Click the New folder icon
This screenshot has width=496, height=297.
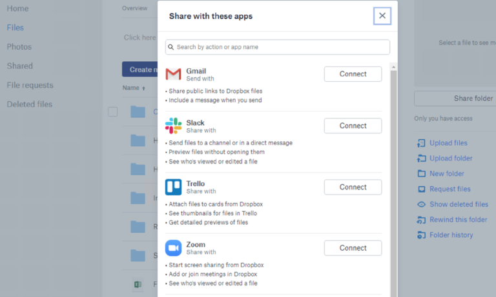click(421, 173)
